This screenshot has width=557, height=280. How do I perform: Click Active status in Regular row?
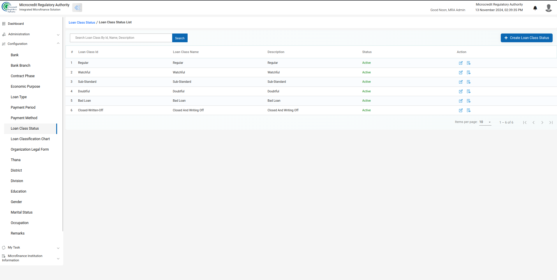coord(366,63)
